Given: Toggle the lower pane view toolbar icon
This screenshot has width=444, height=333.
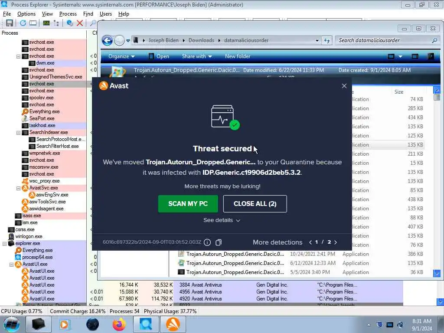Looking at the screenshot, I should [33, 23].
